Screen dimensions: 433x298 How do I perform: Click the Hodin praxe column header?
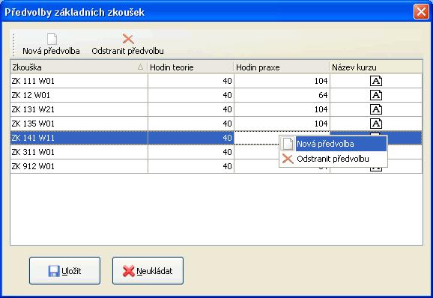pos(282,67)
